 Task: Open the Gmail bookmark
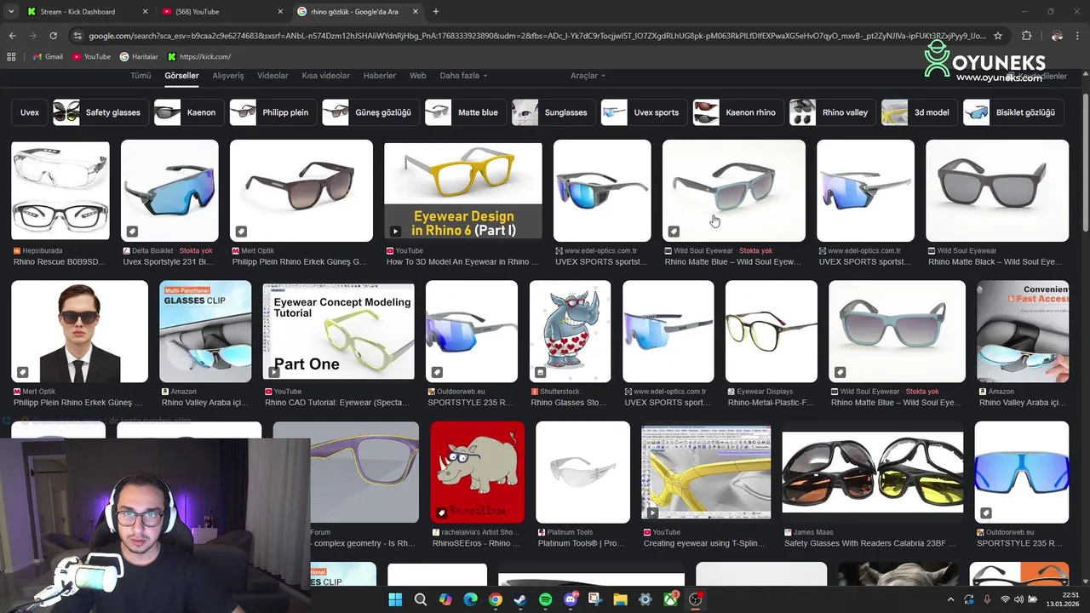tap(48, 56)
